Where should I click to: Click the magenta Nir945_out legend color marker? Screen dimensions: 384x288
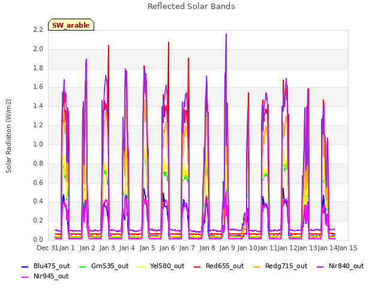pyautogui.click(x=25, y=277)
